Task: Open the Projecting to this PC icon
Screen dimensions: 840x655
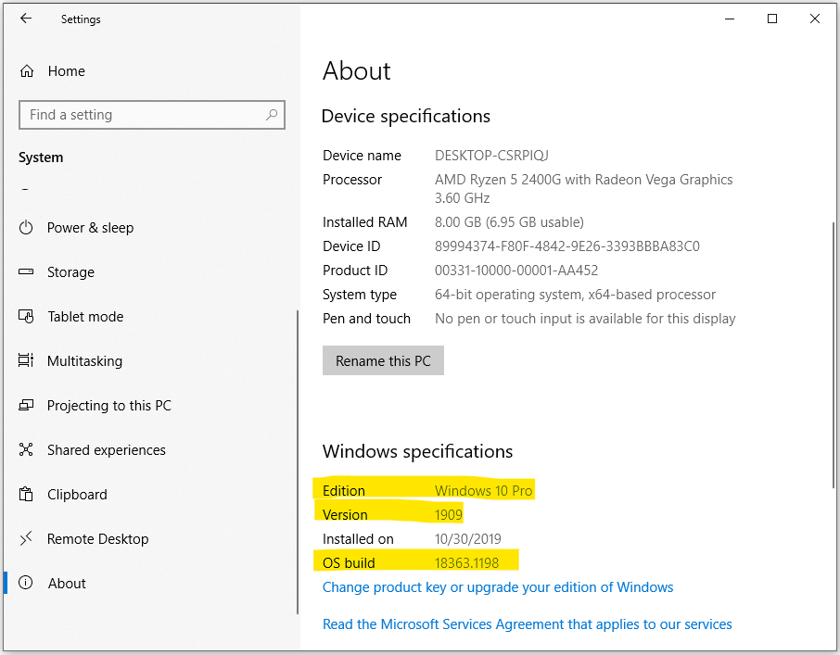Action: coord(26,405)
